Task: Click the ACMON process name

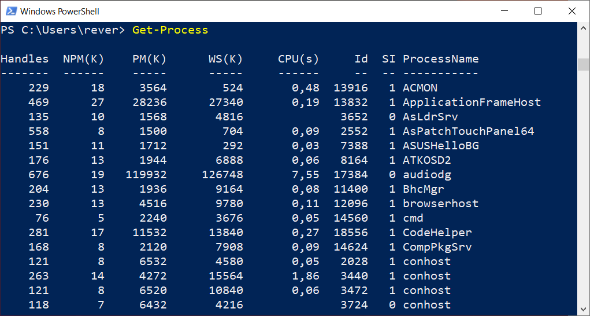Action: [x=420, y=88]
